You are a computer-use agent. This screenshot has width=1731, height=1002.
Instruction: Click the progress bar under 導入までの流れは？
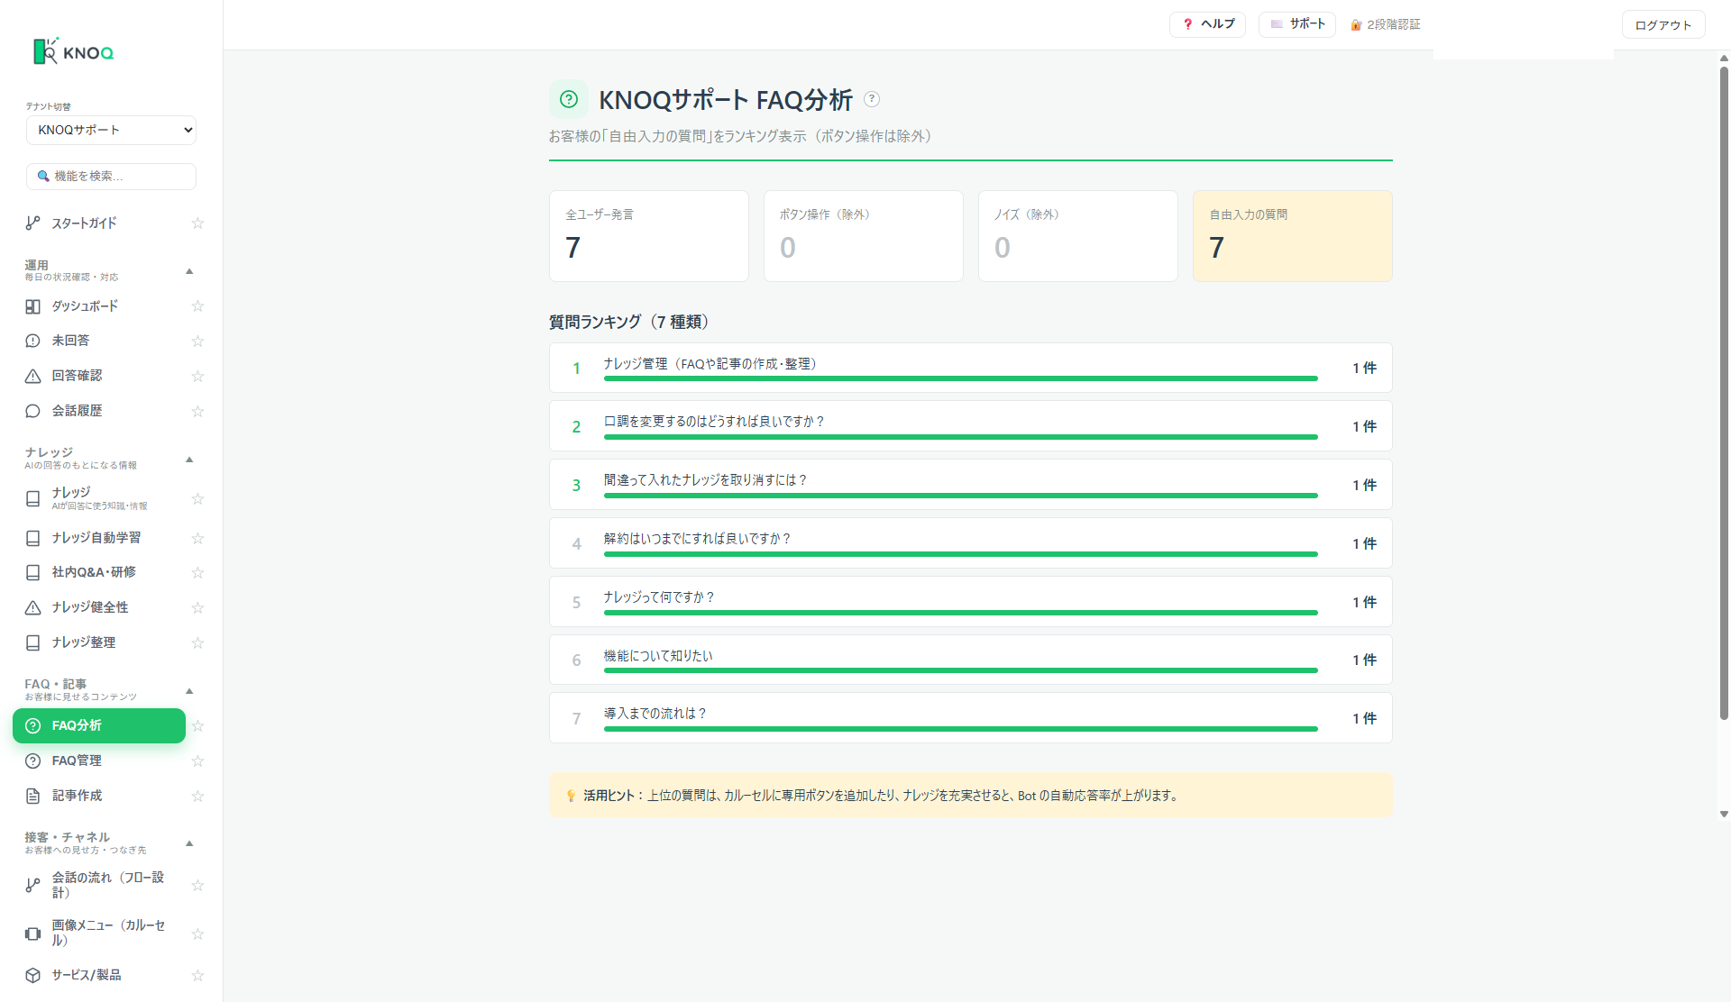pyautogui.click(x=961, y=729)
